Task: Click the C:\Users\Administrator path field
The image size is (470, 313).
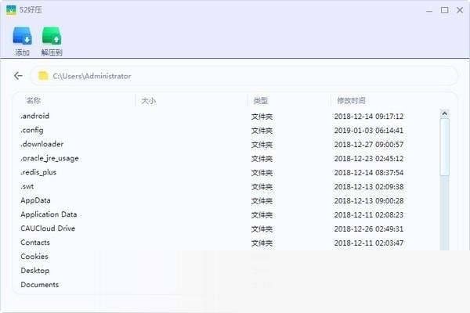Action: [x=244, y=76]
